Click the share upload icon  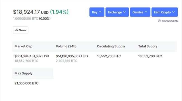pos(17,30)
